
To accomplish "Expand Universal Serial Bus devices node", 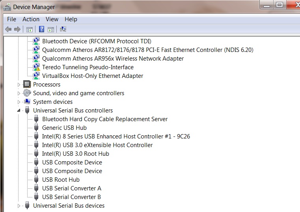I will point(19,206).
